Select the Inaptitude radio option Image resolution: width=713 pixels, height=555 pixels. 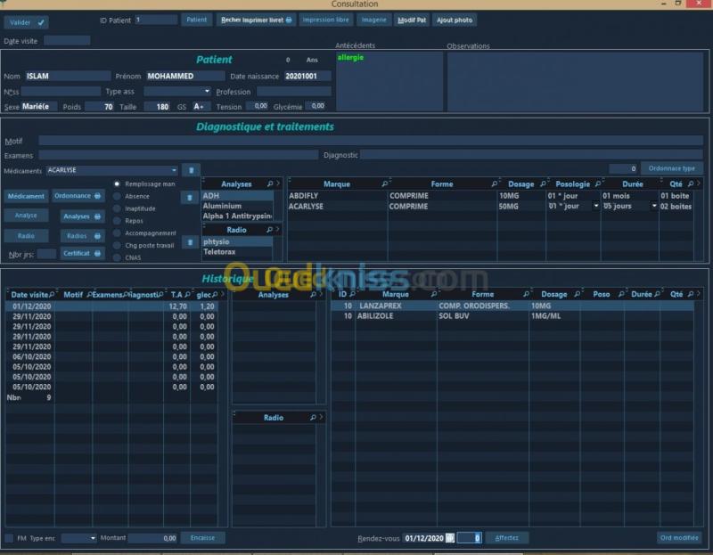117,208
